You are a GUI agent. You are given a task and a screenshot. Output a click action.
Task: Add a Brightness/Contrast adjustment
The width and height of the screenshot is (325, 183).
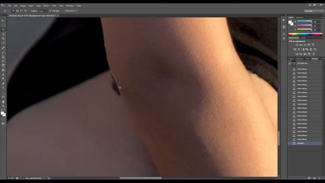point(297,45)
